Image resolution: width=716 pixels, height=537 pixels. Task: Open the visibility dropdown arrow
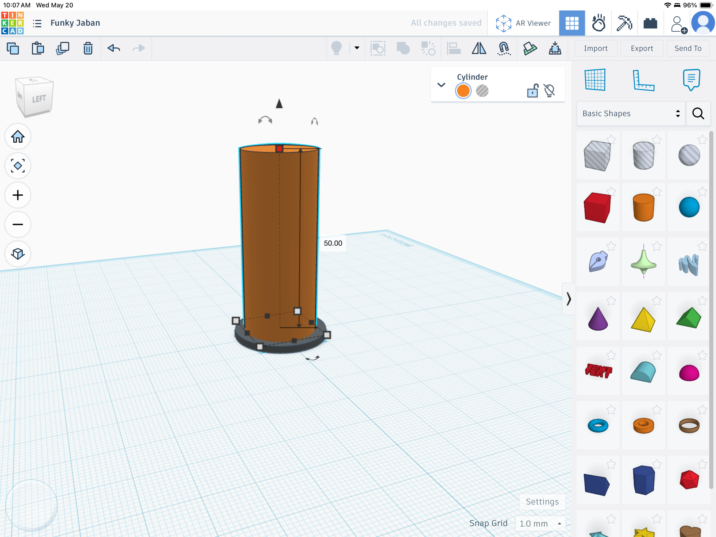pos(357,48)
